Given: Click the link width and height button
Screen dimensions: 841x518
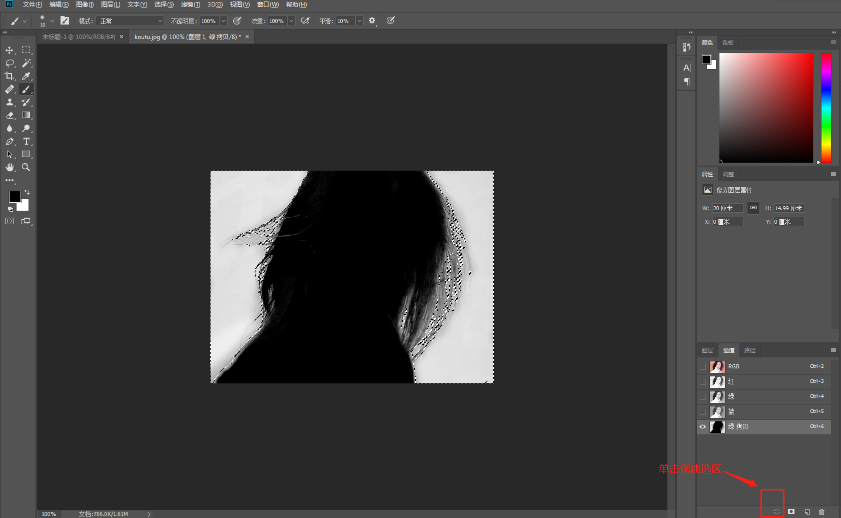Looking at the screenshot, I should (753, 208).
